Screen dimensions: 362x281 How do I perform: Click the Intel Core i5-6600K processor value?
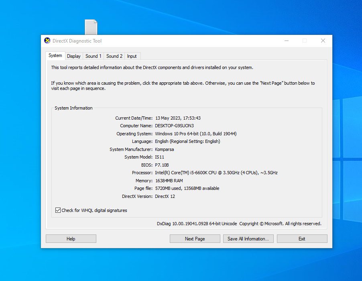216,173
